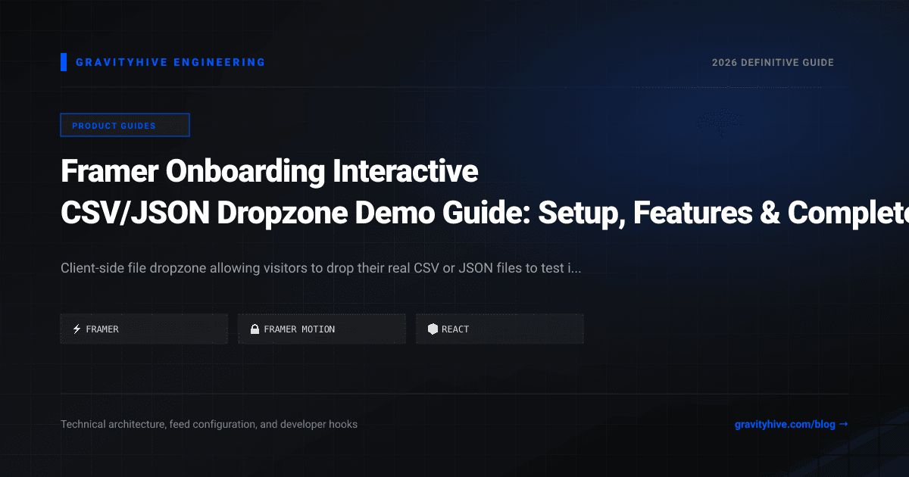Click the PRODUCT GUIDES category badge
The height and width of the screenshot is (477, 909).
tap(125, 125)
